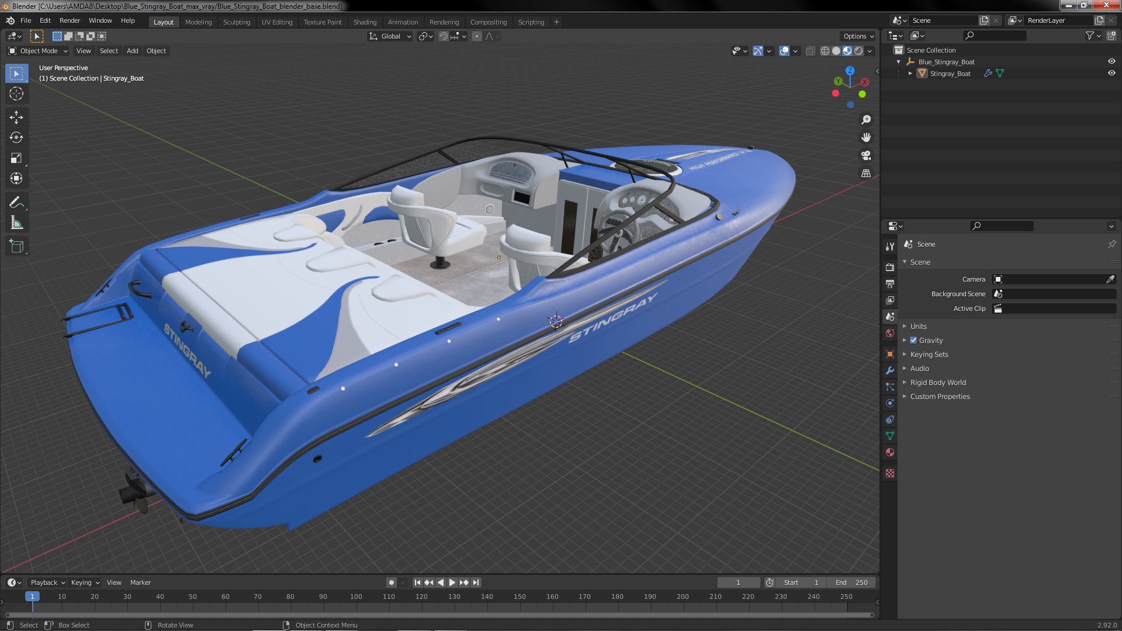Open the Modifier properties wrench tab

click(x=890, y=370)
